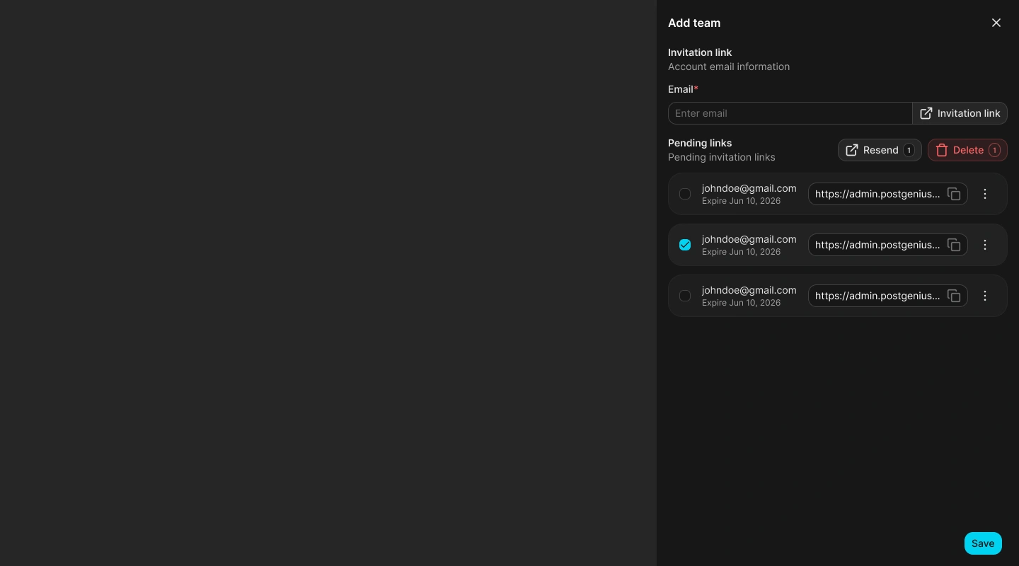Click the first row's Expire Jun 10, 2026 text

pos(741,201)
